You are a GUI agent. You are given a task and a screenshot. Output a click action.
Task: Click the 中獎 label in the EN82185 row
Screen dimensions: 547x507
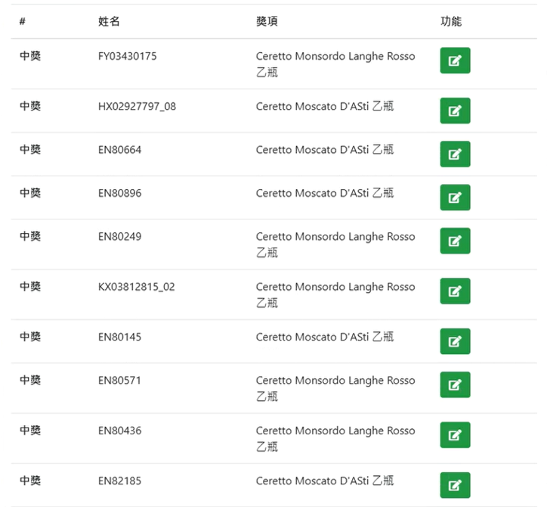pyautogui.click(x=30, y=481)
